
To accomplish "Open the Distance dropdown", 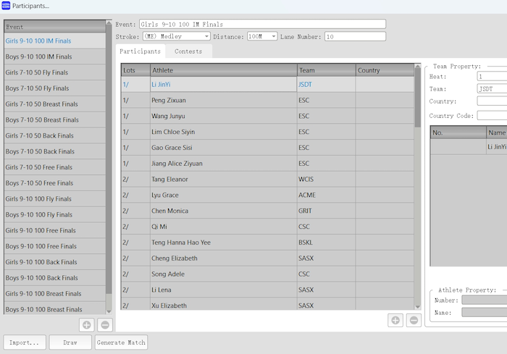I will click(x=273, y=36).
